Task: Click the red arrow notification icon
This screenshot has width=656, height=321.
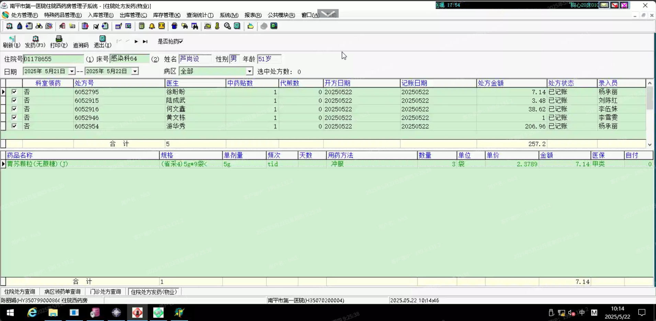Action: [614, 5]
